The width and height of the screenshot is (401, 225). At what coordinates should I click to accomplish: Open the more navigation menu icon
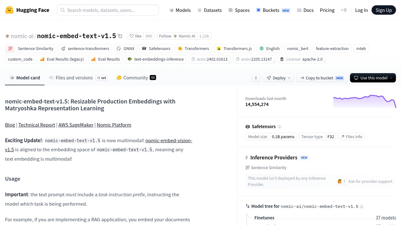344,10
